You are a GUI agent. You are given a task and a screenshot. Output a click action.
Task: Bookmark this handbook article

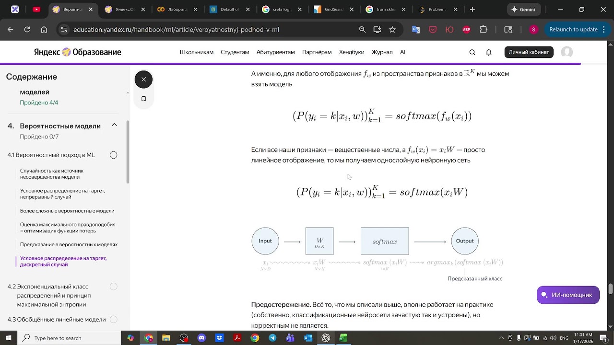coord(143,99)
